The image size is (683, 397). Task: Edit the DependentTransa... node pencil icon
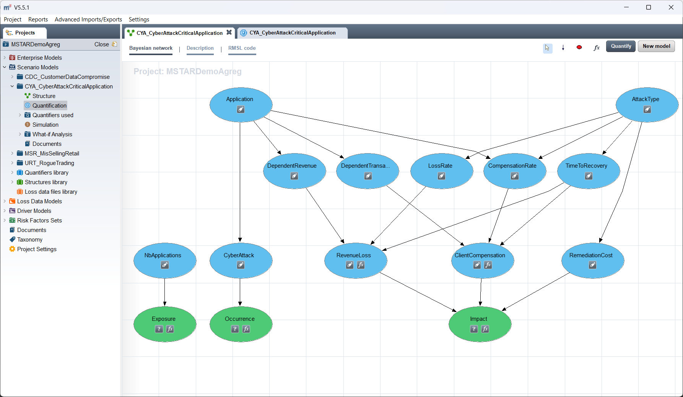[x=368, y=176]
